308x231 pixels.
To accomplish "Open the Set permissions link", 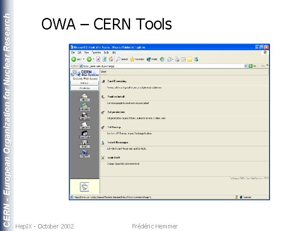I will pos(116,112).
